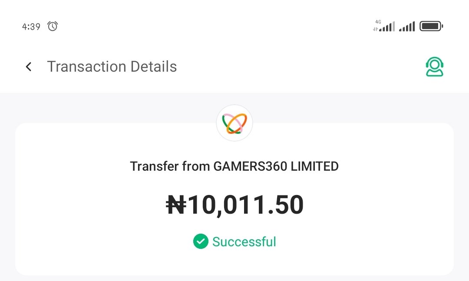Go back using the left arrow
469x281 pixels.
pos(29,66)
